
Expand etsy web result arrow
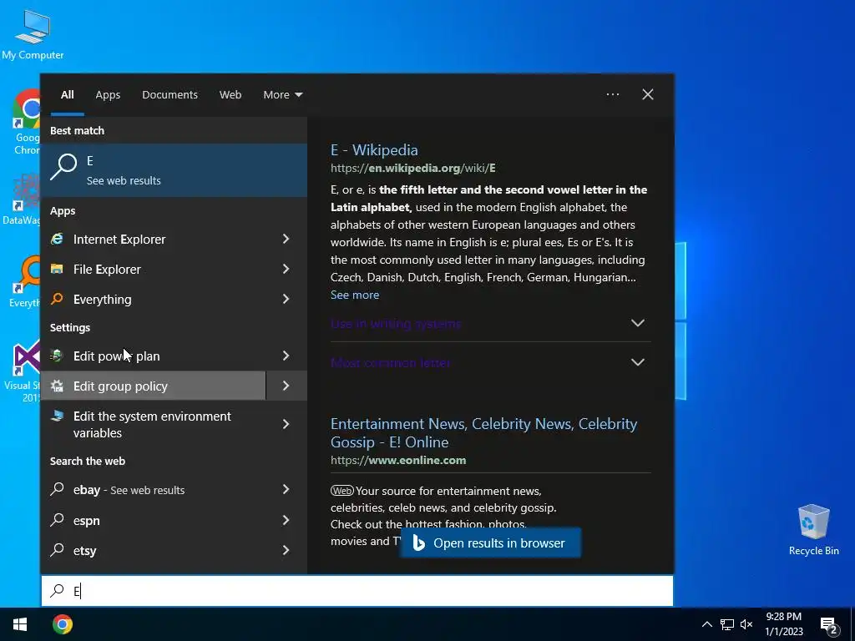[286, 550]
